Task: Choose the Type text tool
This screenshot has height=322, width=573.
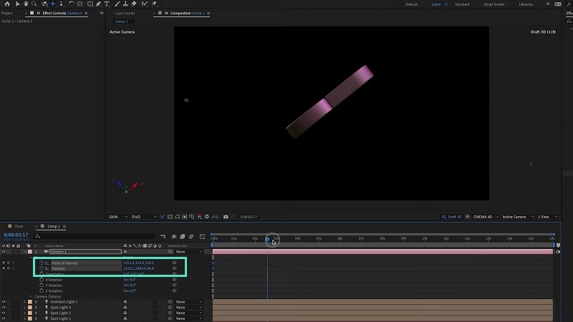Action: [x=107, y=4]
